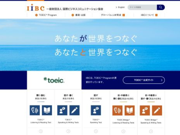Click the green toeic logo banner
Viewport: 180px width, 135px height.
(54, 80)
